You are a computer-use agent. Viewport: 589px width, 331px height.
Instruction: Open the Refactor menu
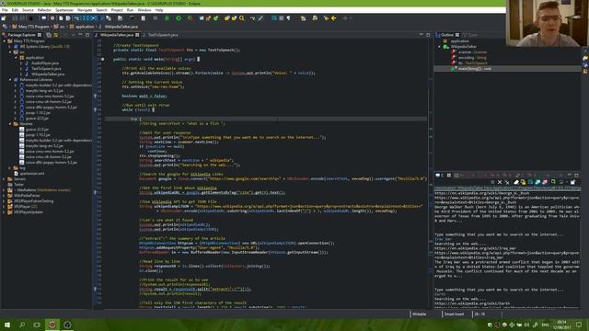pos(44,10)
